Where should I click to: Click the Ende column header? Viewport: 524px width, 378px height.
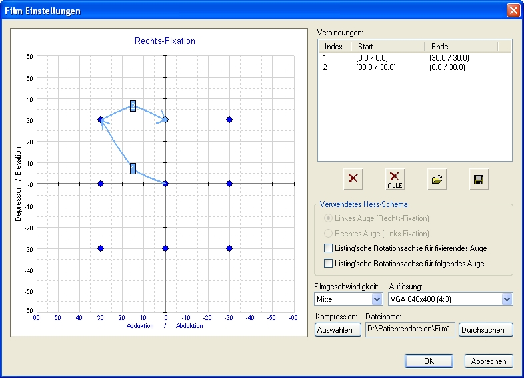[x=461, y=47]
